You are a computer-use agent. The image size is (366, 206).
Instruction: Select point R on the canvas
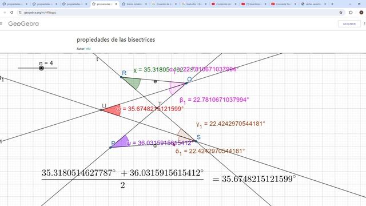[121, 77]
